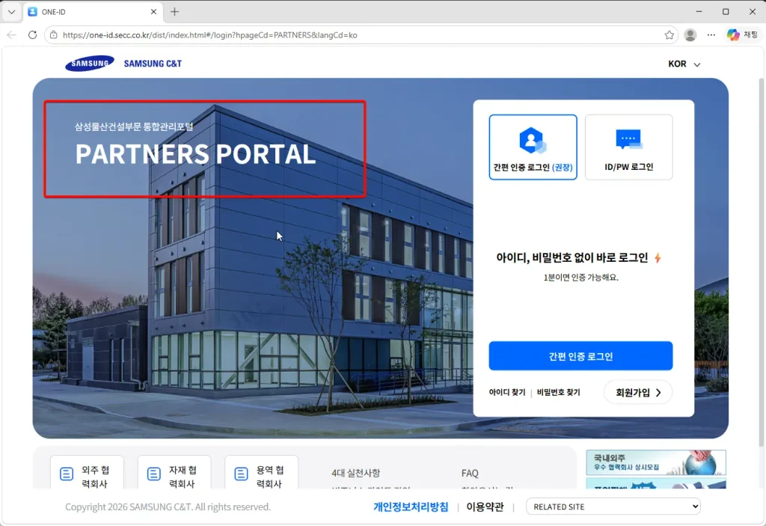Image resolution: width=766 pixels, height=526 pixels.
Task: Click the 용역 협력회사 document icon
Action: pos(241,474)
